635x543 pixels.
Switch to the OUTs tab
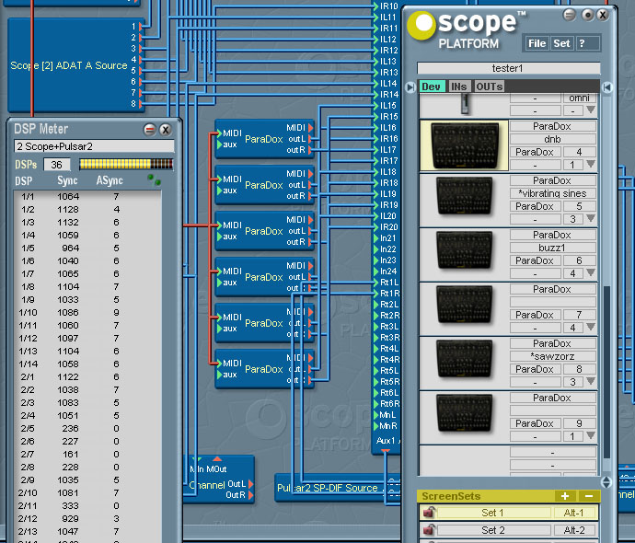coord(489,87)
